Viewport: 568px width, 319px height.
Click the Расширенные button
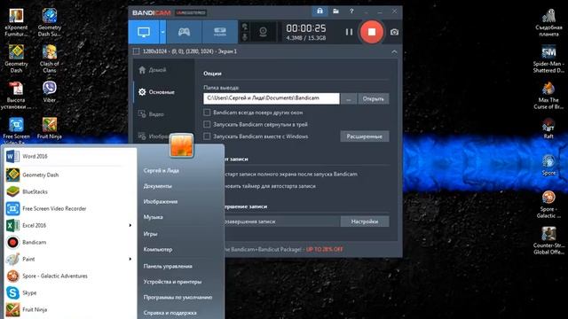click(365, 136)
